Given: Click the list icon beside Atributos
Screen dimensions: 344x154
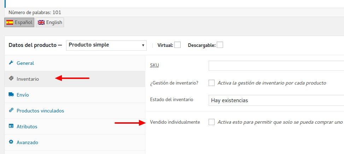Looking at the screenshot, I should click(11, 126).
